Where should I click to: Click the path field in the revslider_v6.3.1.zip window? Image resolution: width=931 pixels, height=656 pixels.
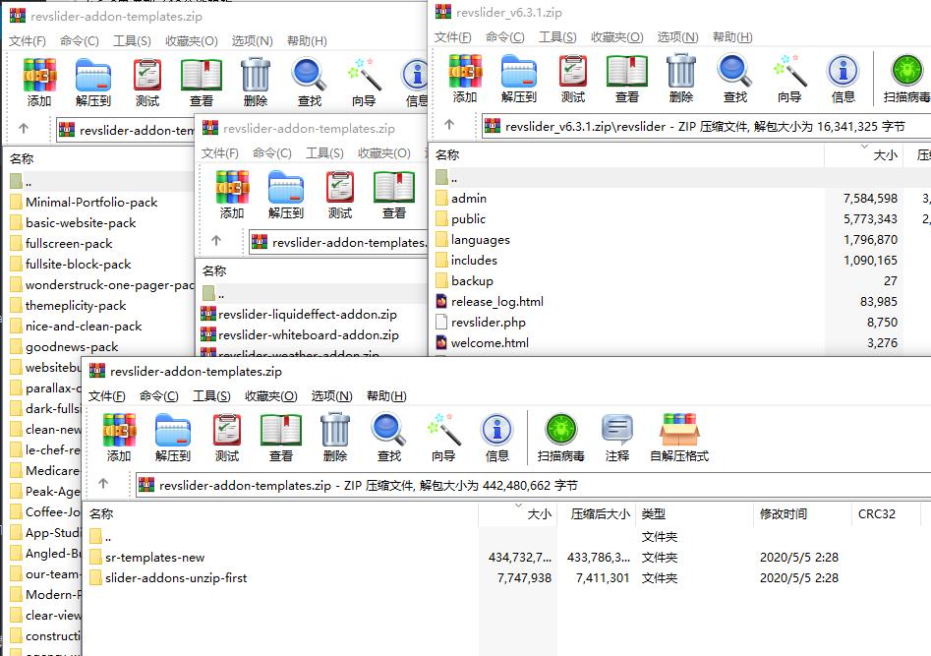coord(707,126)
